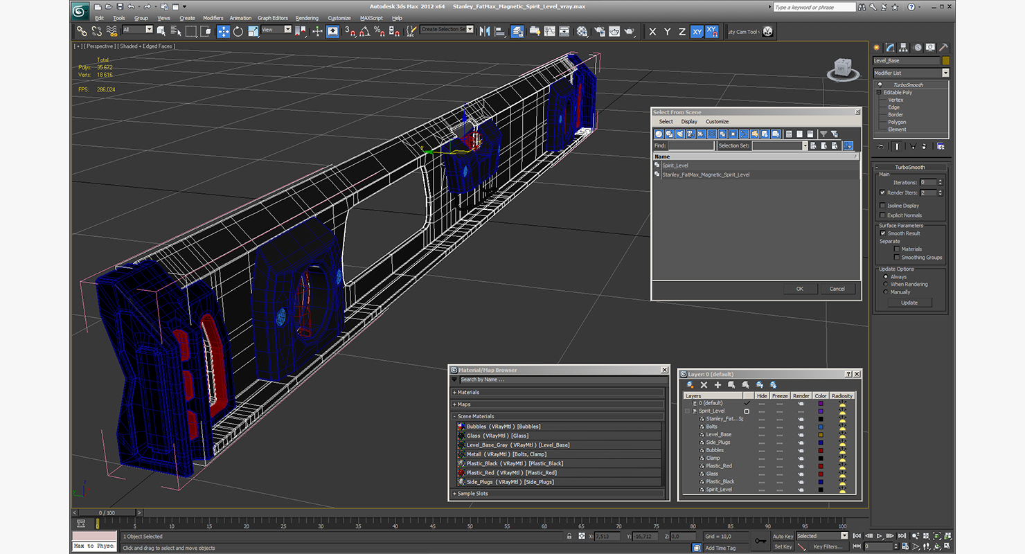
Task: Select Manually update option
Action: click(x=885, y=292)
